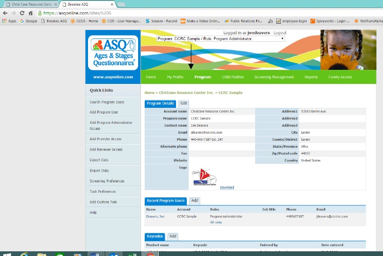Click the browser back arrow
The width and height of the screenshot is (383, 256).
[6, 13]
